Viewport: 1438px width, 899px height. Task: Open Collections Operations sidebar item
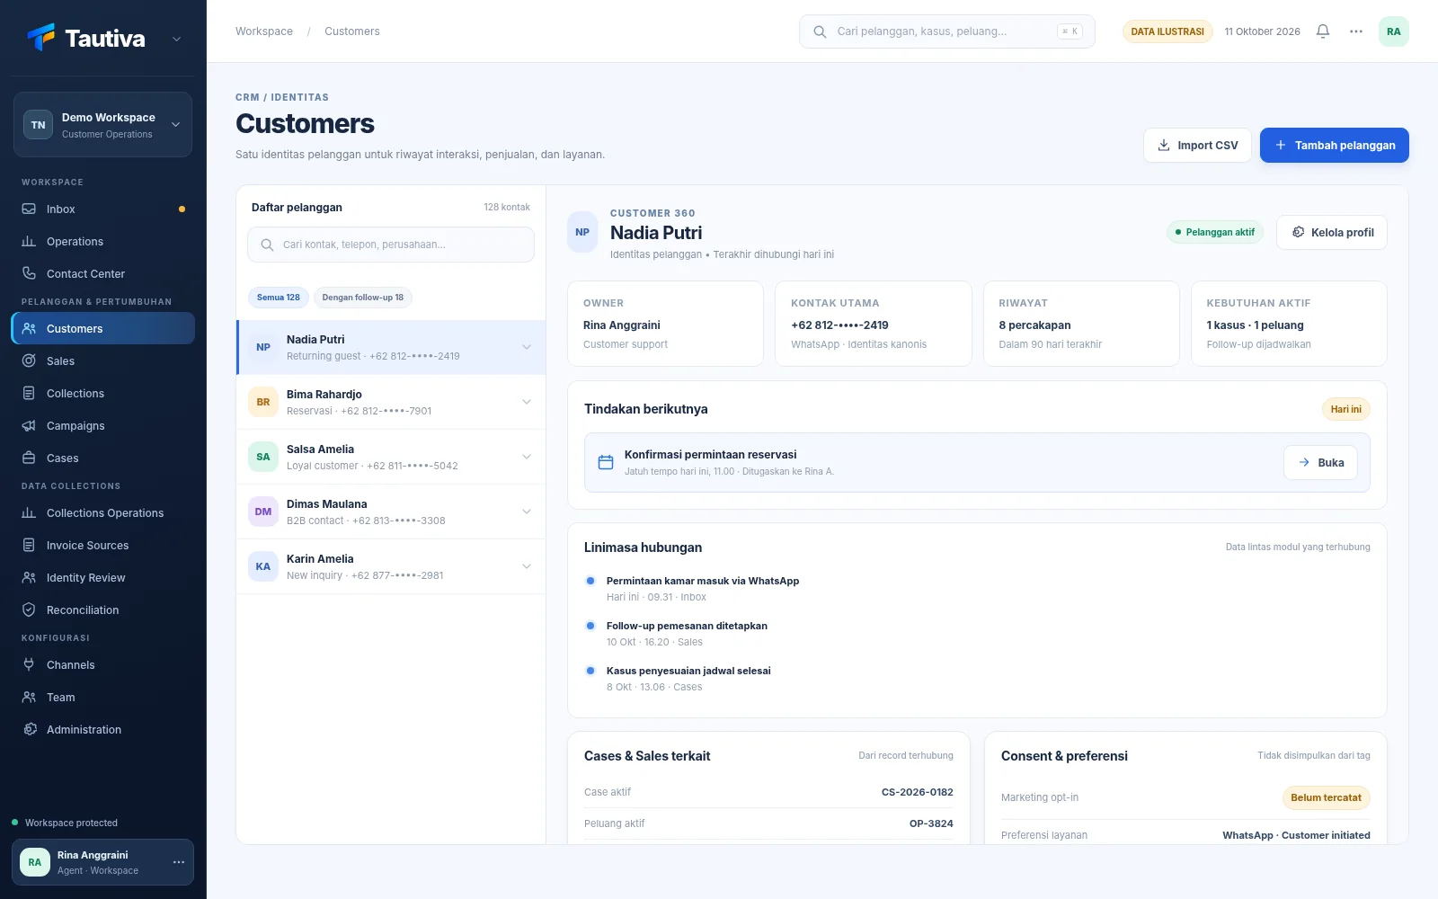(x=103, y=513)
